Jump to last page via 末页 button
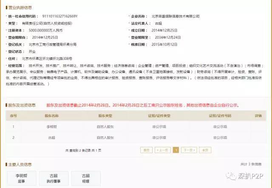The height and width of the screenshot is (188, 272). click(205, 150)
